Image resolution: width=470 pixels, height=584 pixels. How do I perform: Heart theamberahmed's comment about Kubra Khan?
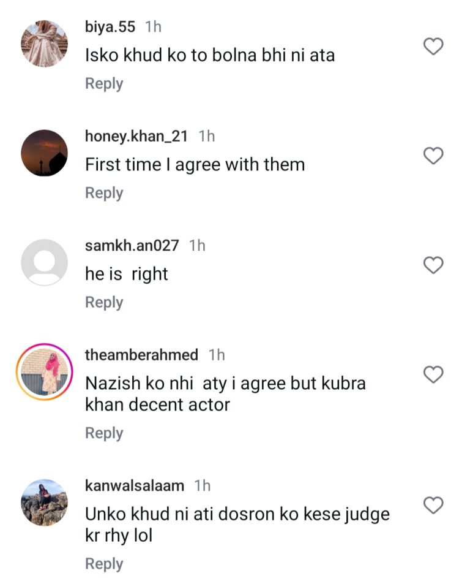pyautogui.click(x=433, y=374)
